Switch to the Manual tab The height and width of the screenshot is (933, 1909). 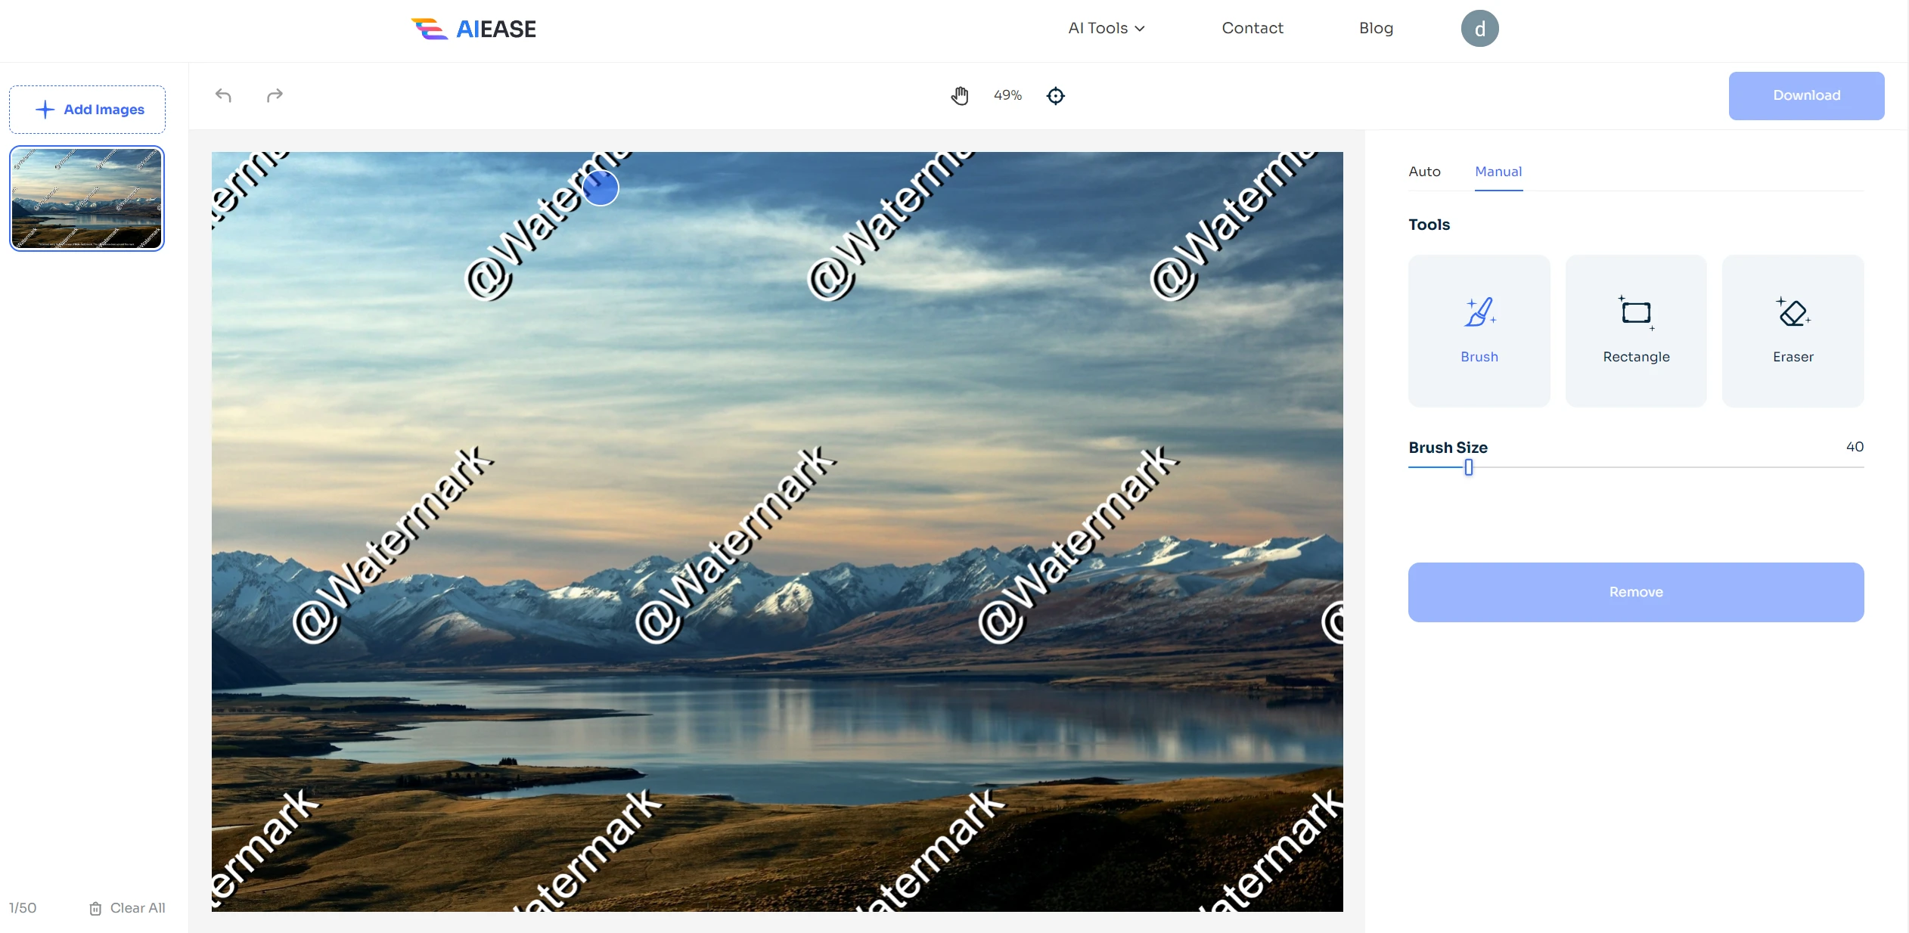point(1498,172)
